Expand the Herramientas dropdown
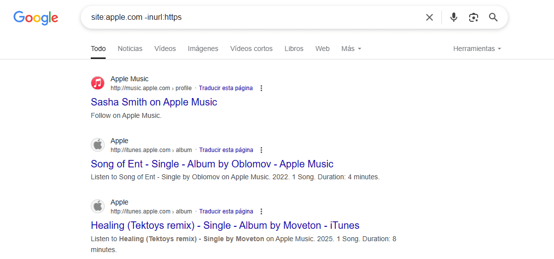This screenshot has width=554, height=259. 477,49
